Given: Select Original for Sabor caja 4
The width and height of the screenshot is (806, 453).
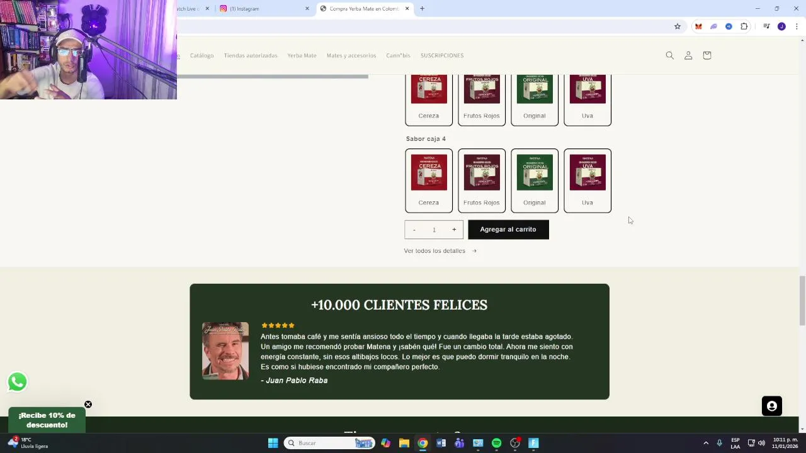Looking at the screenshot, I should point(535,181).
